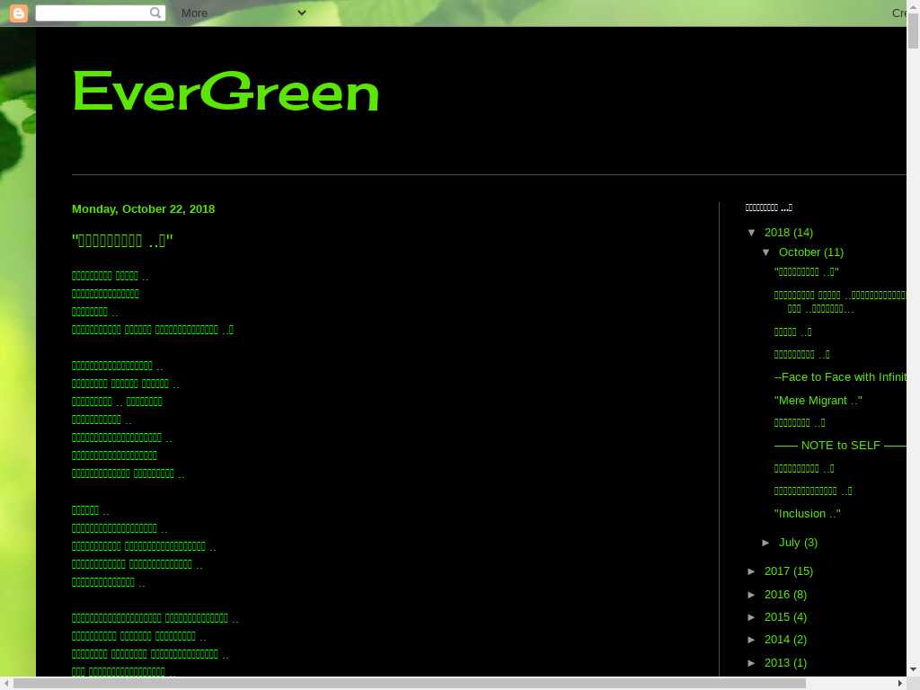920x690 pixels.
Task: Click the horizontal scrollbar right arrow
Action: tap(899, 683)
